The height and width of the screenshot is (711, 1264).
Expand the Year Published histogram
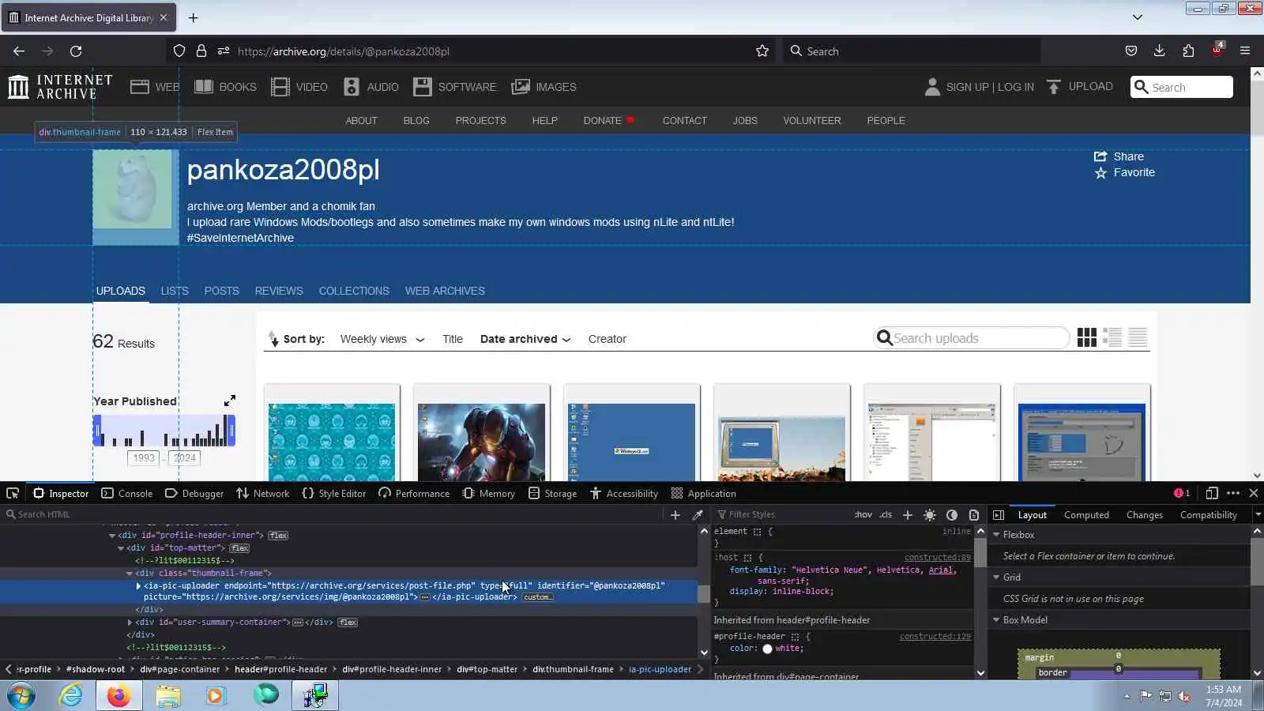click(x=229, y=401)
